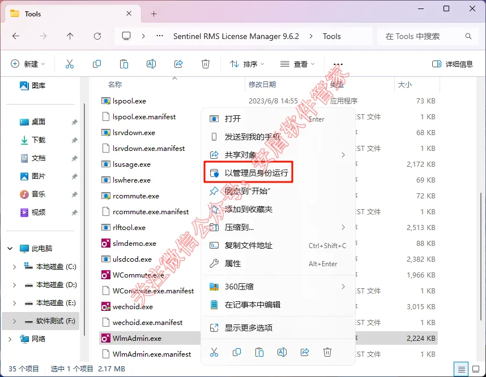486x377 pixels.
Task: Click the Cut icon in the context menu
Action: 214,352
